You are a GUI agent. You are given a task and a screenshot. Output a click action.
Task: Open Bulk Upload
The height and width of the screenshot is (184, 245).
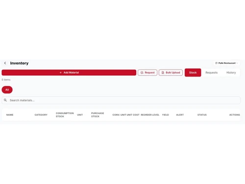pyautogui.click(x=171, y=73)
